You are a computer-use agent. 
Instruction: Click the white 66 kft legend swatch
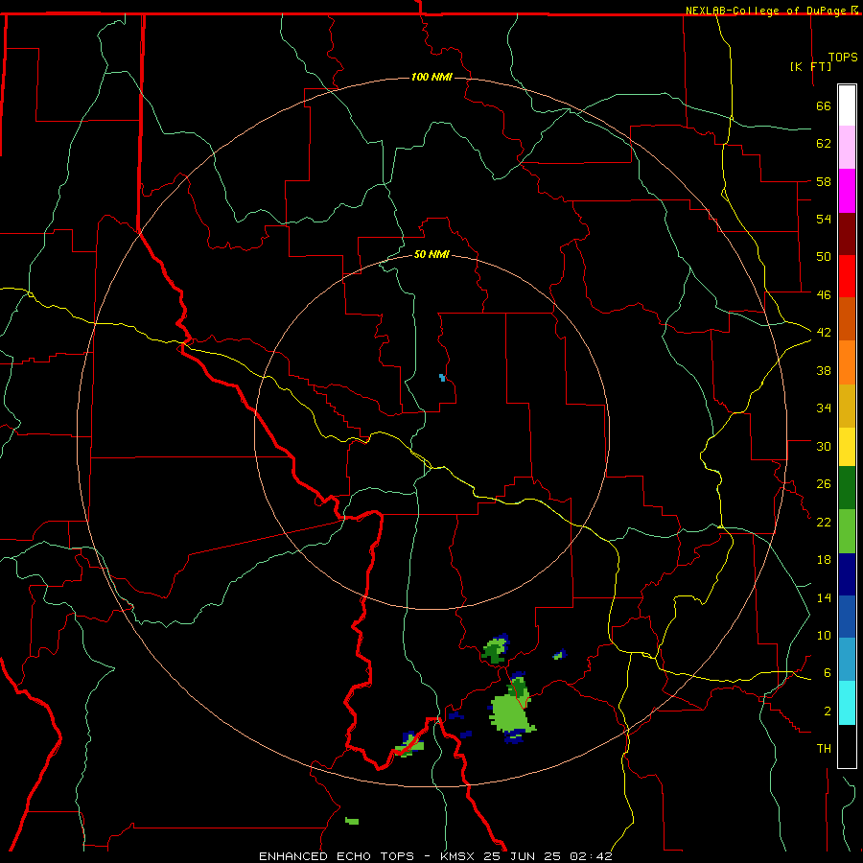click(847, 105)
